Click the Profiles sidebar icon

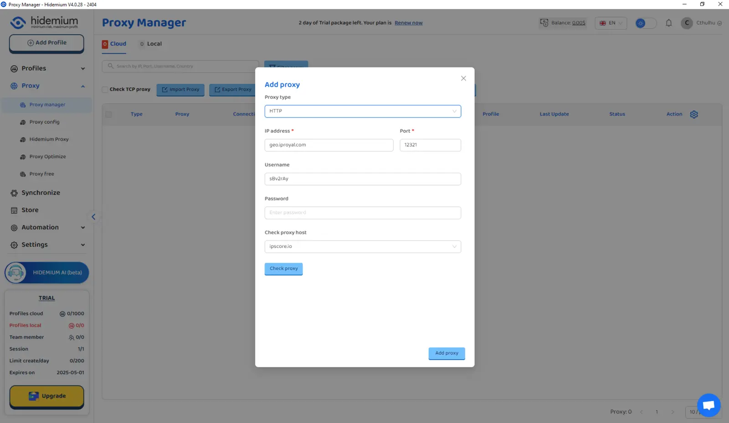(x=14, y=69)
